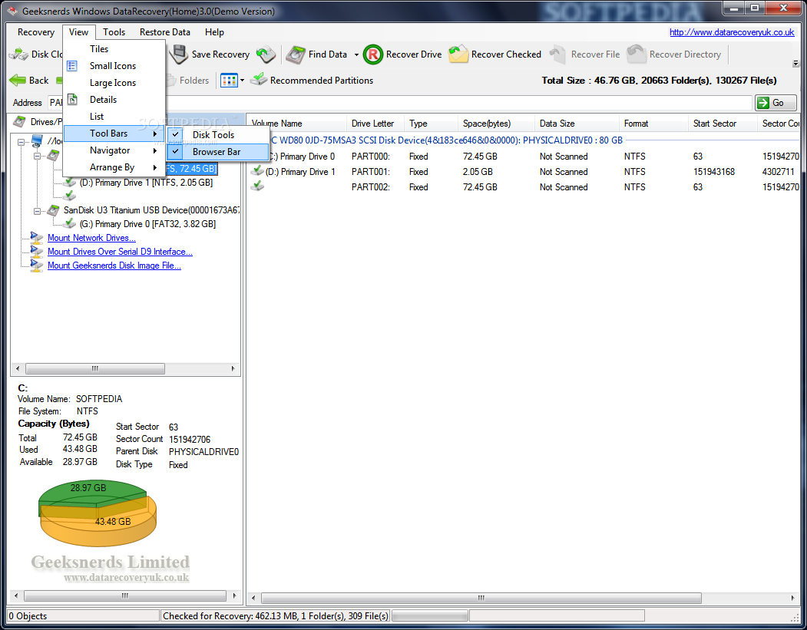Click the D: Primary Drive 1 tree icon

(69, 182)
